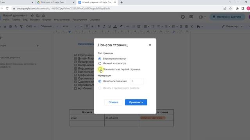Image resolution: width=250 pixels, height=140 pixels.
Task: Click the table cell containing 2522
Action: 87,118
